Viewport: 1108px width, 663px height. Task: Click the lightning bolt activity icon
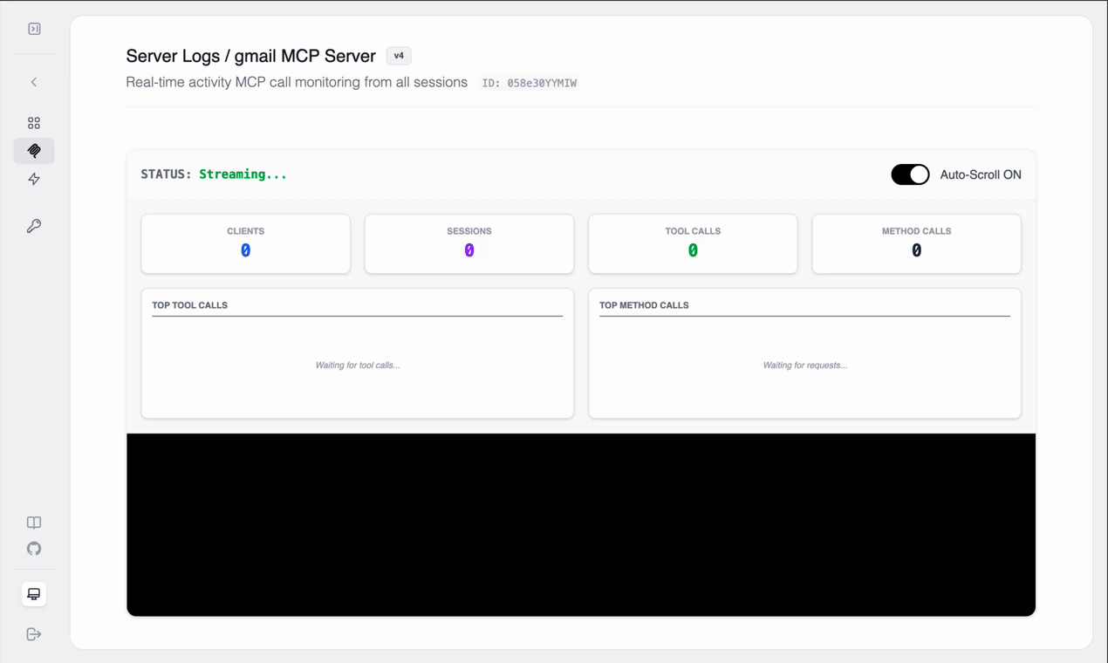[x=33, y=179]
